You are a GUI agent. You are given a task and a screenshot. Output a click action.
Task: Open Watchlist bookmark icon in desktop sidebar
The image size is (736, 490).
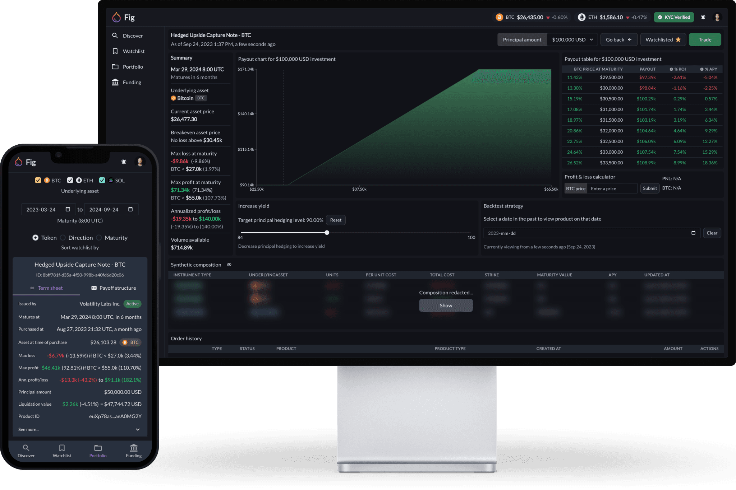tap(115, 51)
